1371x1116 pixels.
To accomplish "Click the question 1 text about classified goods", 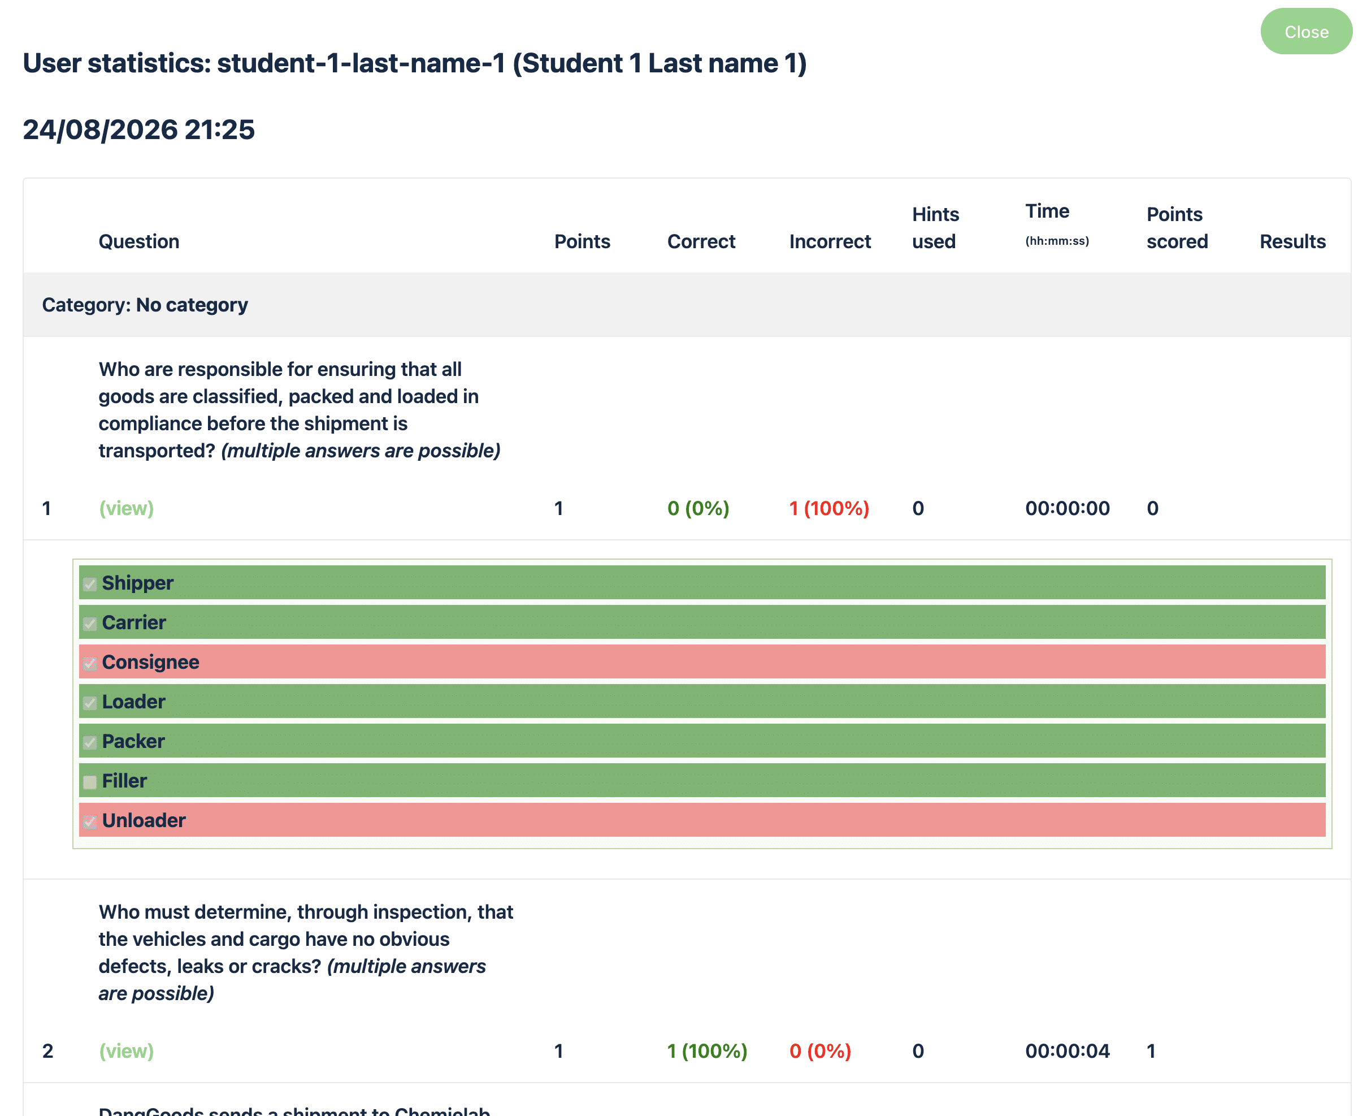I will pos(300,410).
